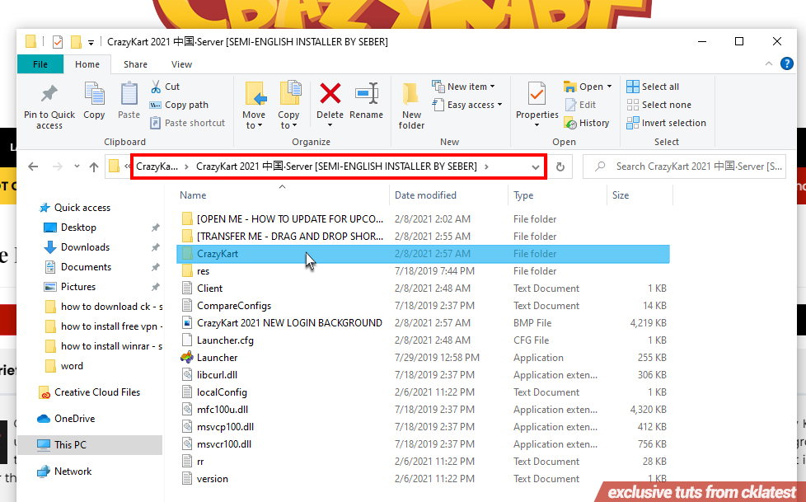Click the Paste ribbon icon
This screenshot has width=806, height=502.
pos(129,94)
